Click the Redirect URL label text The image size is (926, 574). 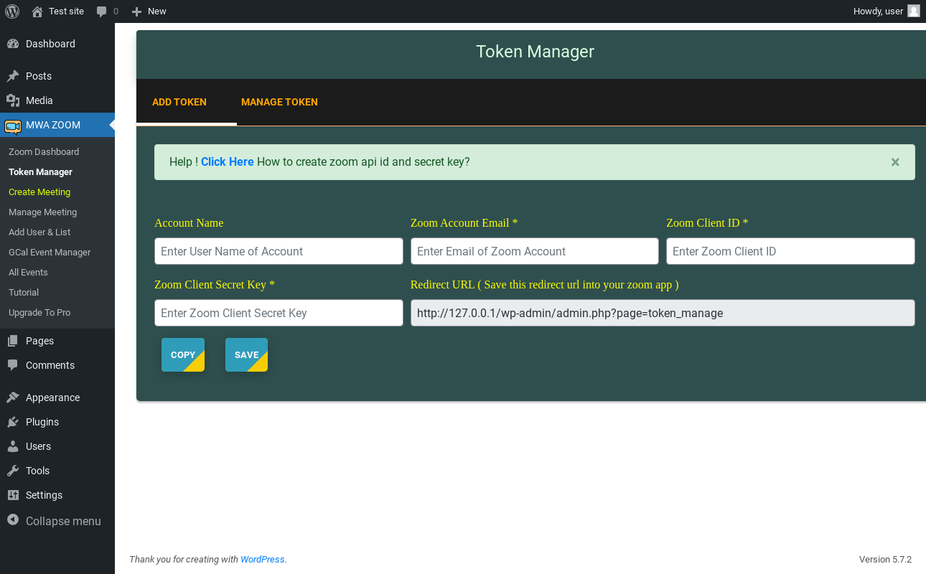[545, 285]
